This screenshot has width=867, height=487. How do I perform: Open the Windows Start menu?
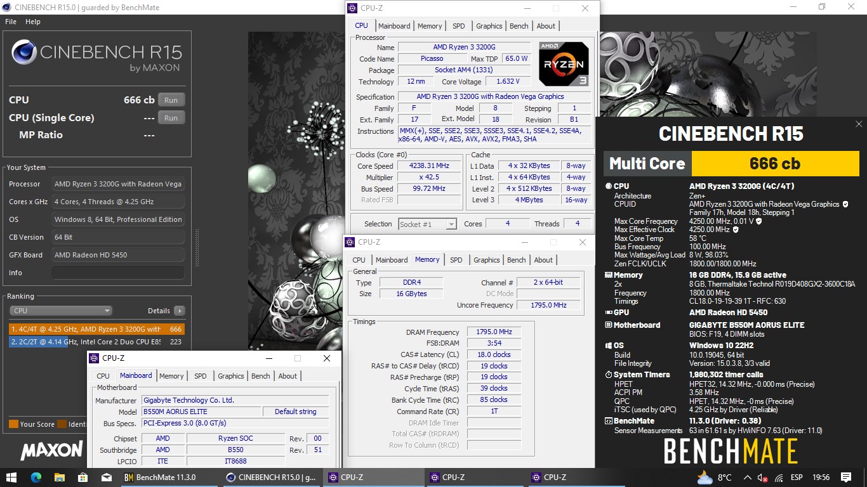coord(11,477)
